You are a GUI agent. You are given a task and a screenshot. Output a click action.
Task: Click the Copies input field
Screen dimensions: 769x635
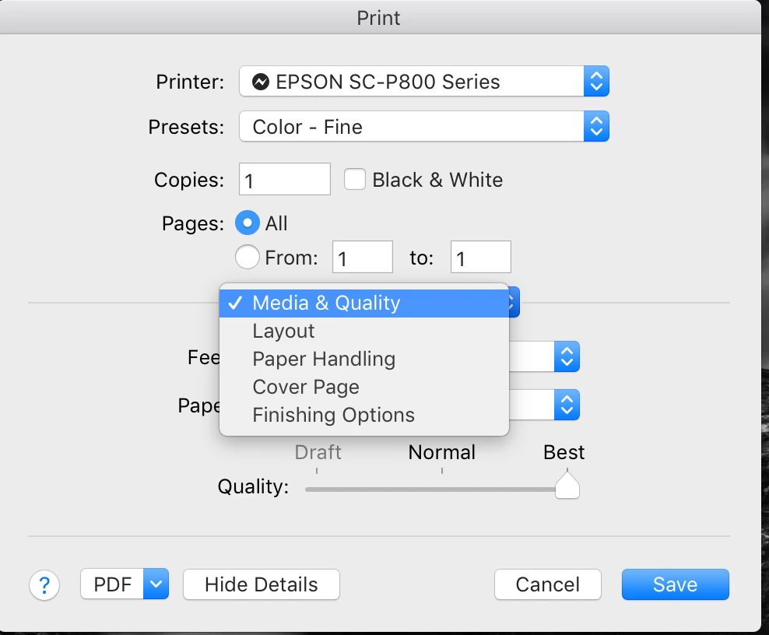284,180
